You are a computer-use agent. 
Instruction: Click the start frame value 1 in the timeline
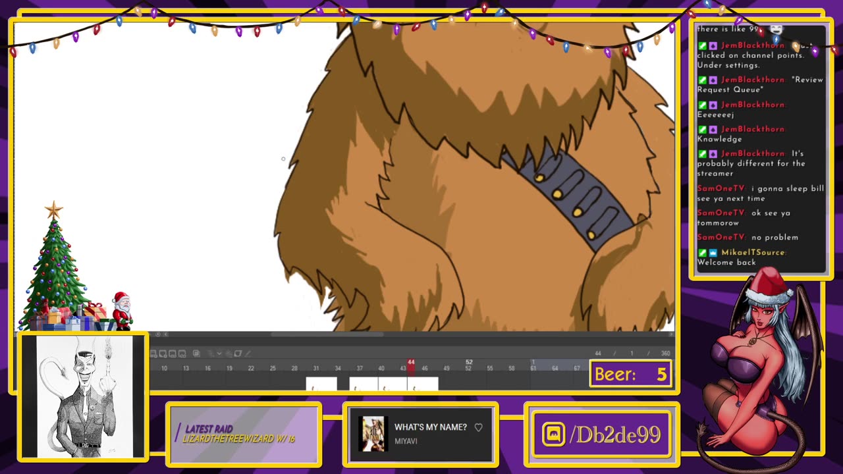pos(632,354)
